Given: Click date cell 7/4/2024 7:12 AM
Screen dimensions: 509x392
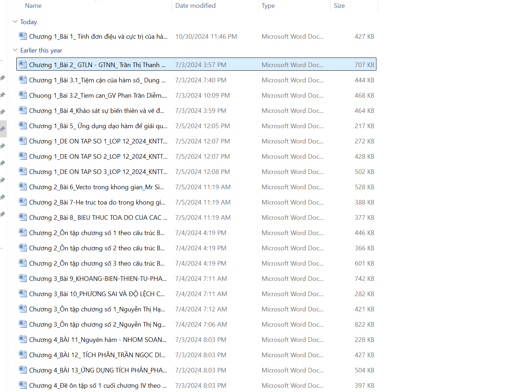Looking at the screenshot, I should click(x=201, y=309).
